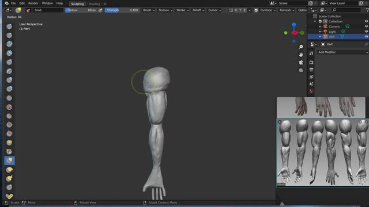Click the Grab brush name field
The width and height of the screenshot is (369, 207).
point(48,10)
